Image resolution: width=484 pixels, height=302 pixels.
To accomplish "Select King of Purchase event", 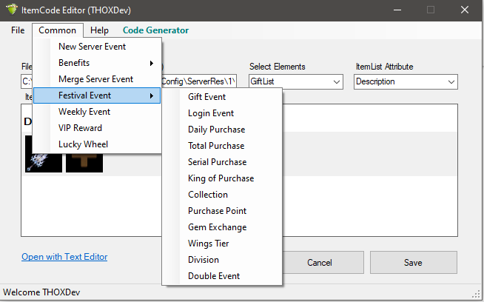I will 221,178.
